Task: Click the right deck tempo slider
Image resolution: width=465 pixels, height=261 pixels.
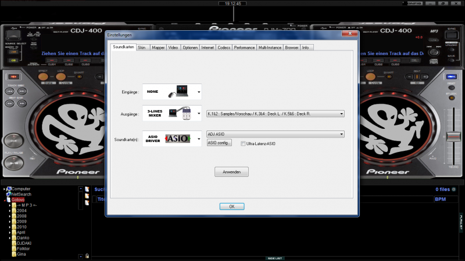Action: [449, 137]
